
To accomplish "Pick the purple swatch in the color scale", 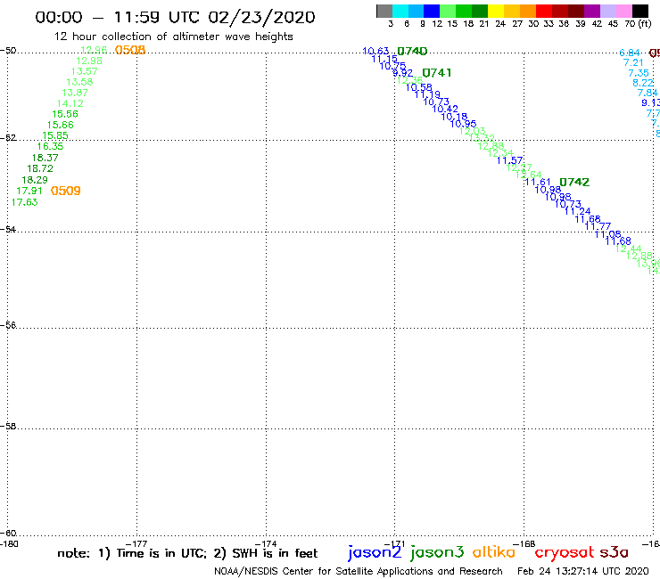I will (x=592, y=12).
